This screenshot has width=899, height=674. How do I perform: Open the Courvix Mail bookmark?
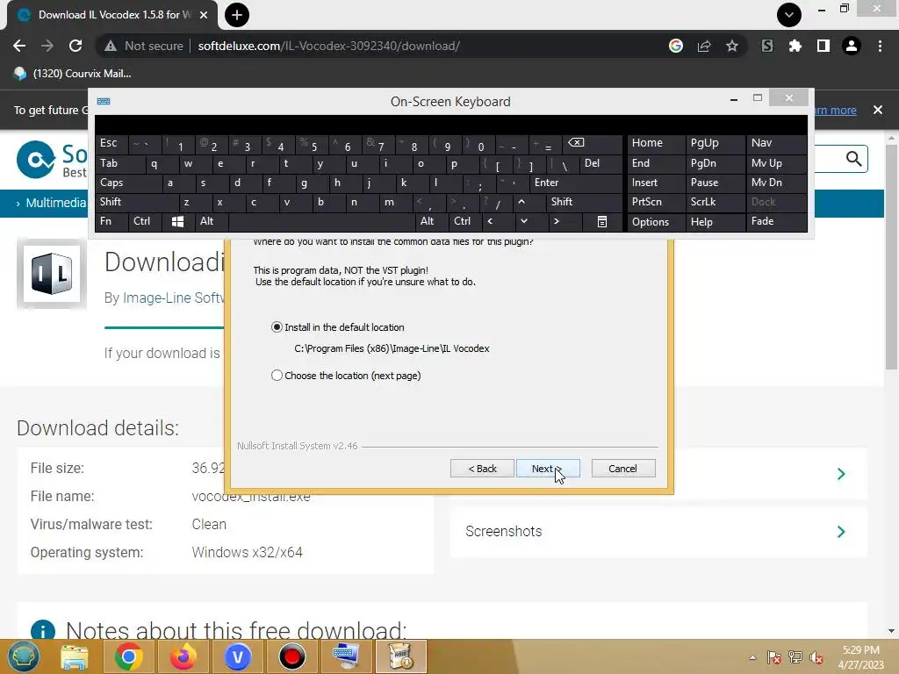[x=73, y=74]
